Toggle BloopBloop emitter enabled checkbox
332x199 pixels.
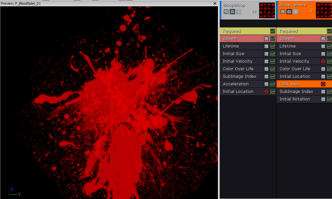pos(226,12)
